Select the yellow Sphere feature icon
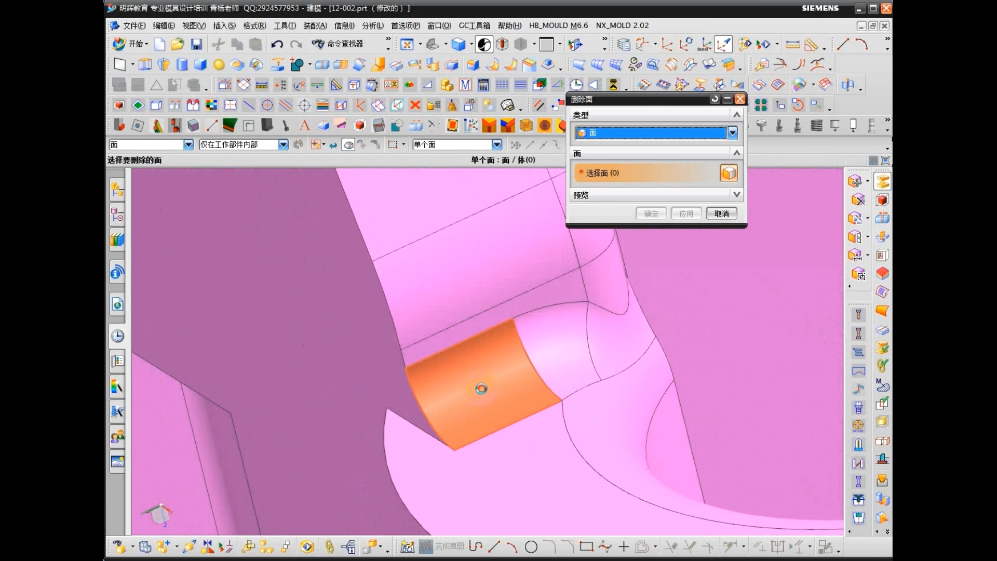The height and width of the screenshot is (561, 997). (x=219, y=64)
